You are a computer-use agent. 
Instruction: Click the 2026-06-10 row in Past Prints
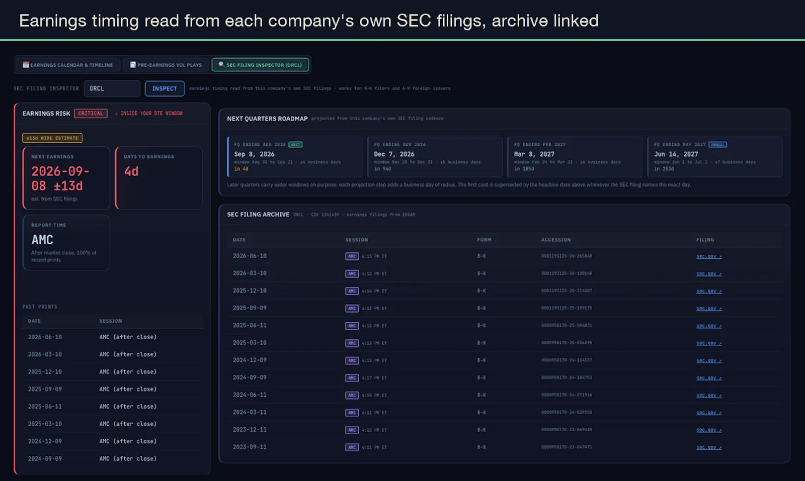[112, 337]
